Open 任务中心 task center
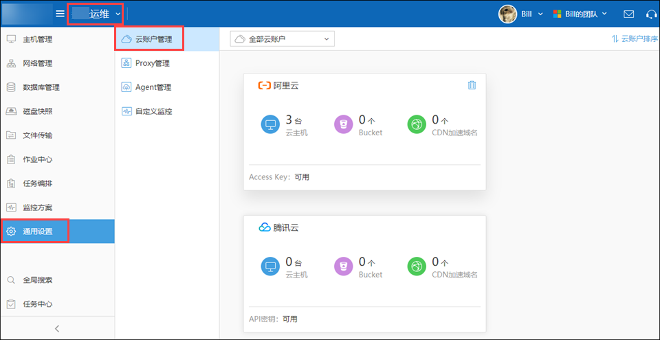660x340 pixels. point(57,304)
